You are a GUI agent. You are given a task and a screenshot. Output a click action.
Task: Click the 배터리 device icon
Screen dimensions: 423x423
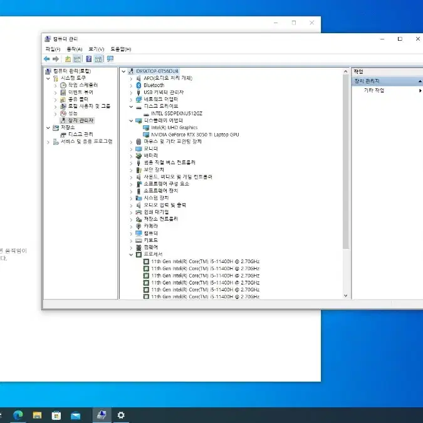tap(138, 155)
